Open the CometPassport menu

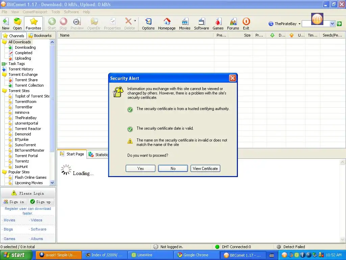point(35,12)
